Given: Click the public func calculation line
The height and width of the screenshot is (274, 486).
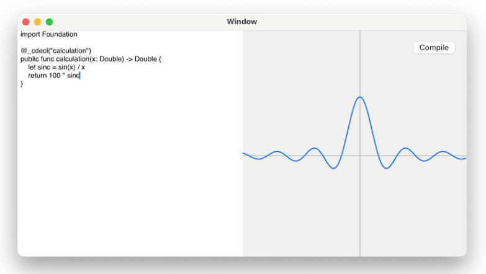Looking at the screenshot, I should 91,59.
